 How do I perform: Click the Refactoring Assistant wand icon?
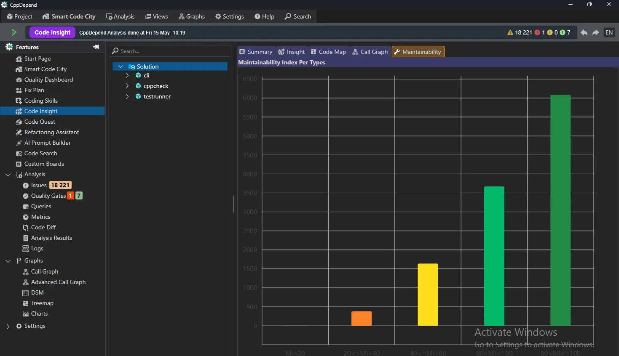pos(19,133)
